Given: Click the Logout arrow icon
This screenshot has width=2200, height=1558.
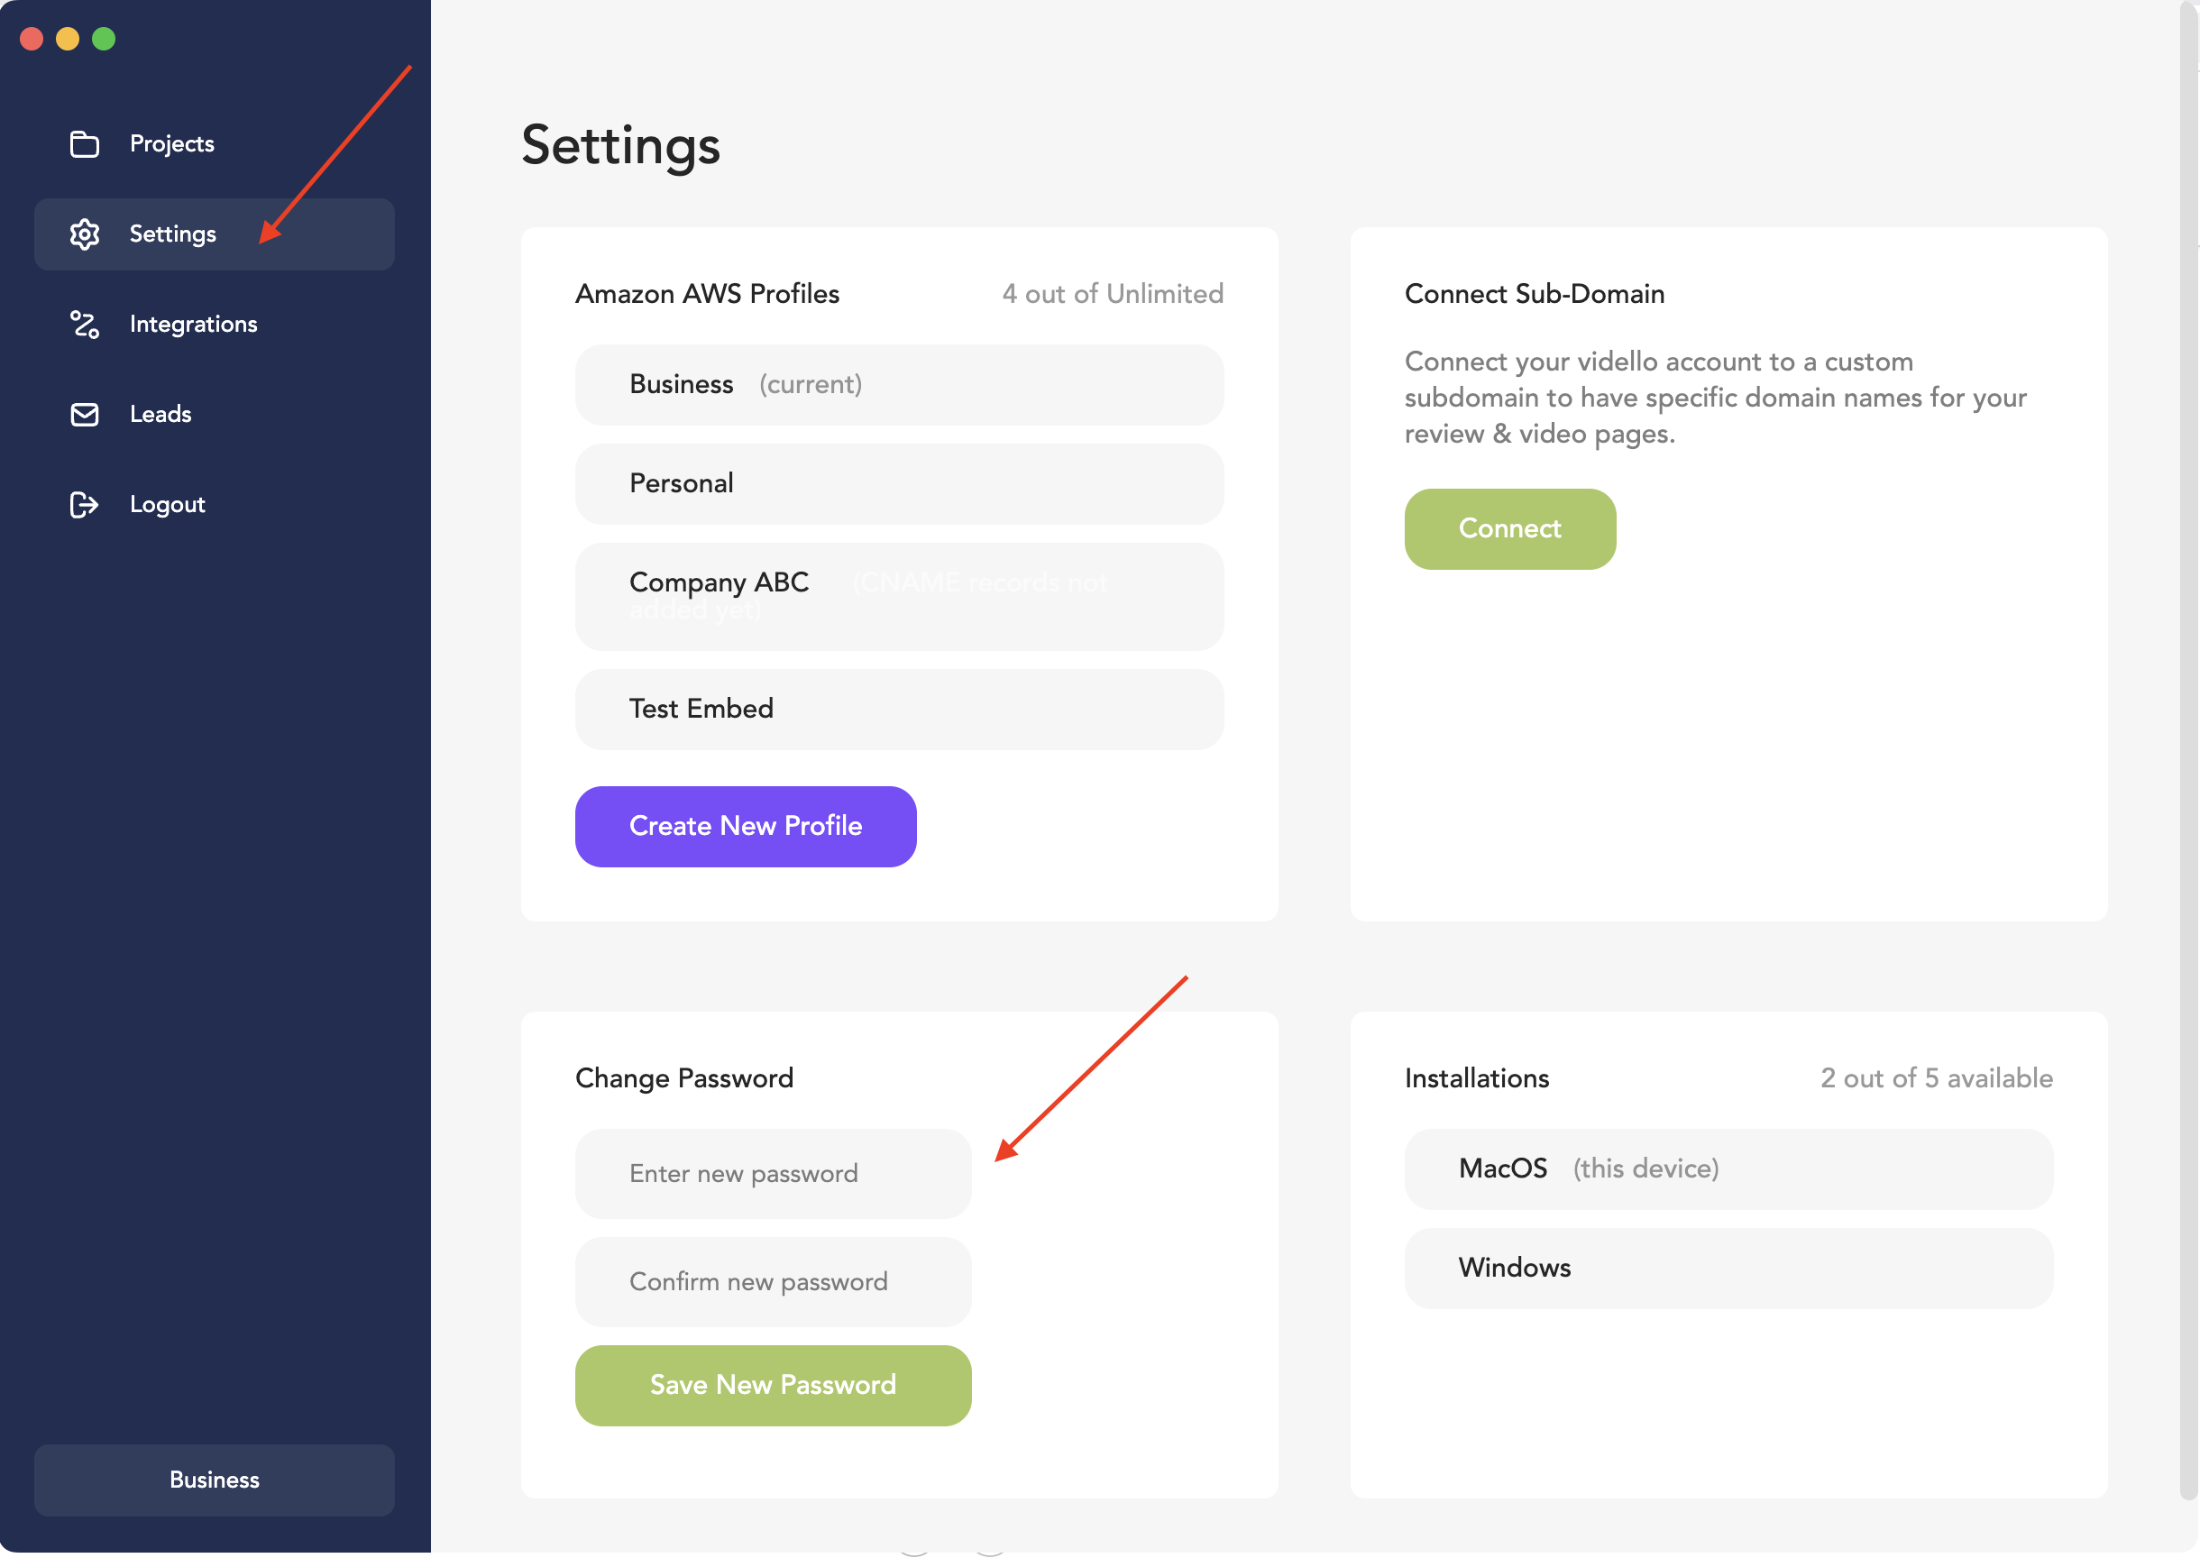Looking at the screenshot, I should (85, 505).
